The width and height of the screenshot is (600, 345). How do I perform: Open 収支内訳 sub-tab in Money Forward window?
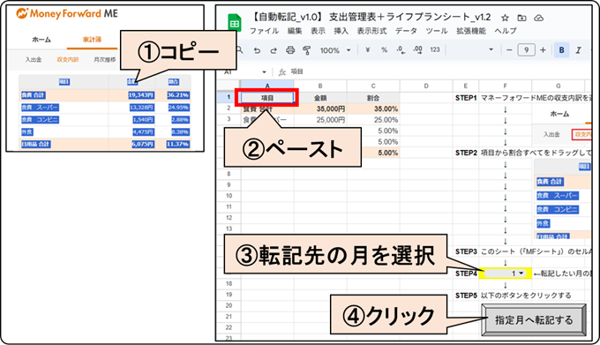pyautogui.click(x=68, y=60)
